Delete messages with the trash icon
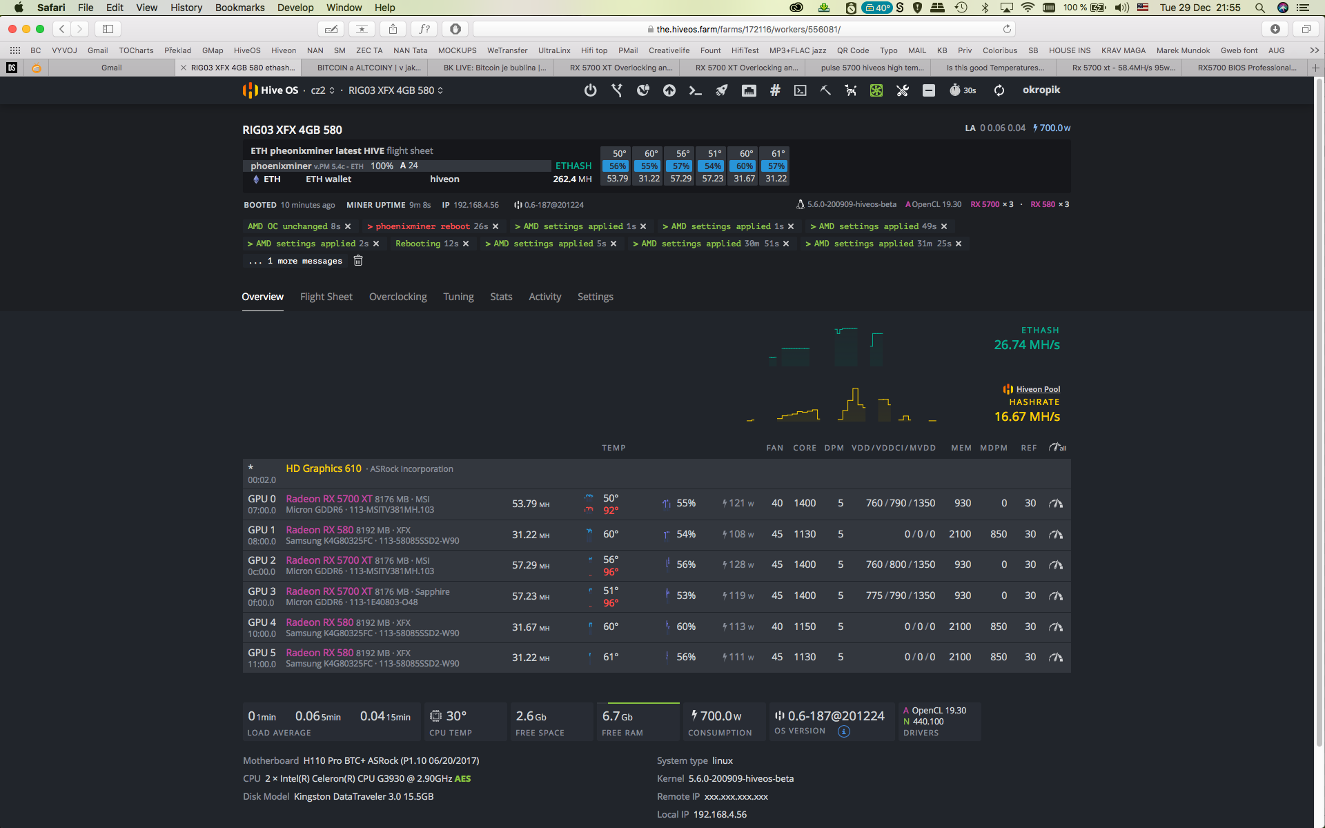1325x828 pixels. [x=358, y=261]
